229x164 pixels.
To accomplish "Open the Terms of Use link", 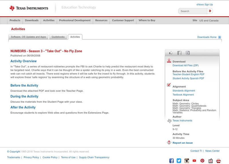I will 68,157.
